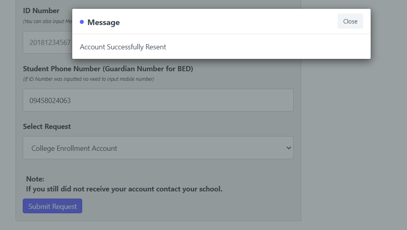Open the College Enrollment Account dropdown
Viewport: 407px width, 230px height.
(x=158, y=148)
